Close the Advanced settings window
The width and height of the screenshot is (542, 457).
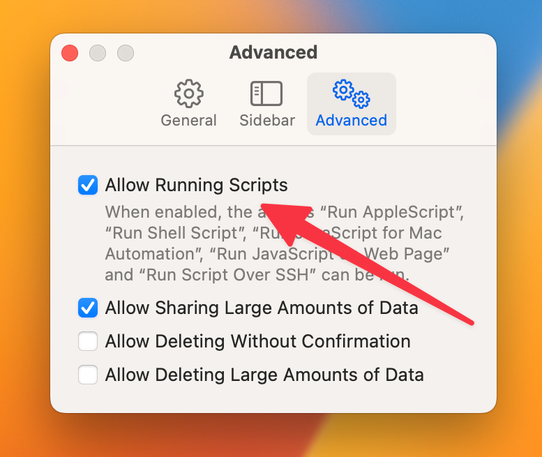pyautogui.click(x=70, y=53)
